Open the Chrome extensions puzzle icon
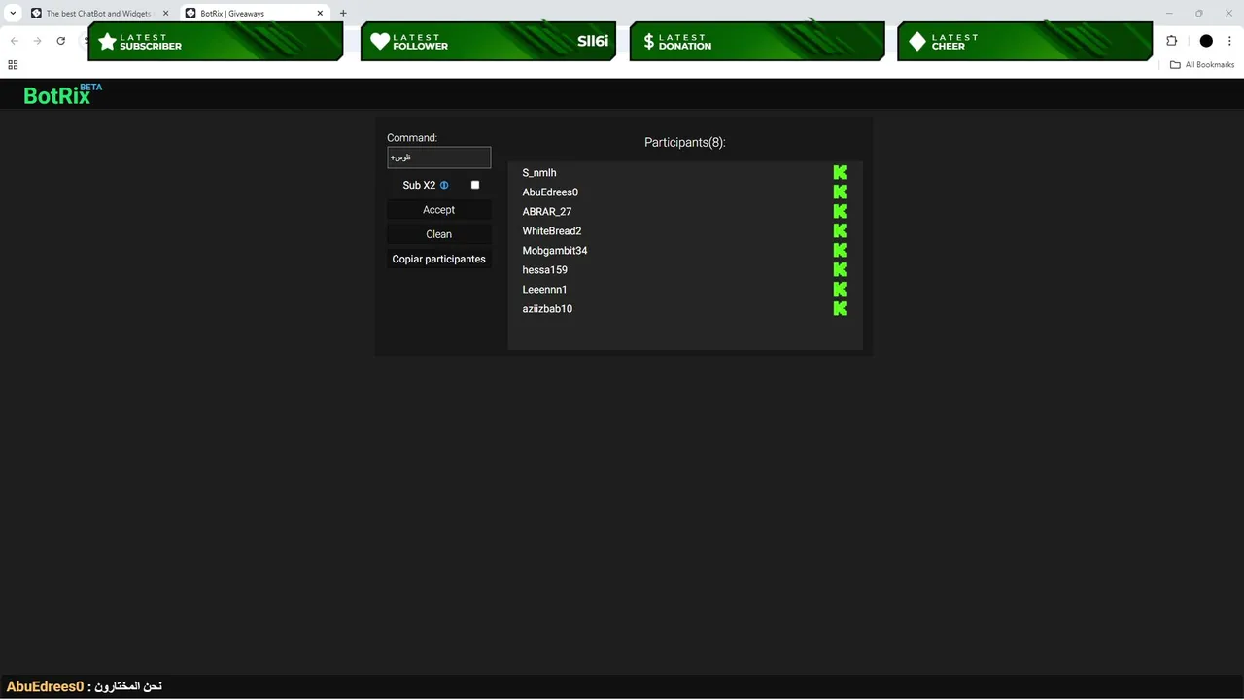This screenshot has height=700, width=1244. (x=1171, y=41)
